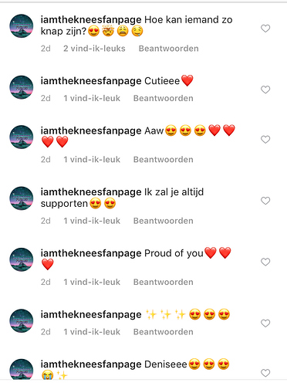Image resolution: width=287 pixels, height=386 pixels.
Task: Click Beantwoorden under the sparkles emoji comment
Action: pos(164,332)
